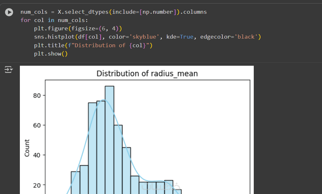Toggle the cell output options icon
Viewport: 322px width, 194px height.
pyautogui.click(x=9, y=70)
